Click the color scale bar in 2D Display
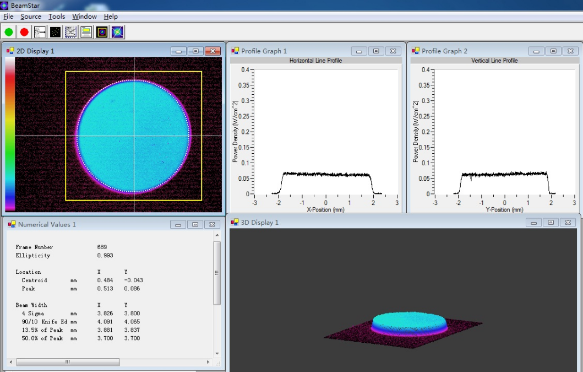Image resolution: width=583 pixels, height=372 pixels. pos(10,134)
